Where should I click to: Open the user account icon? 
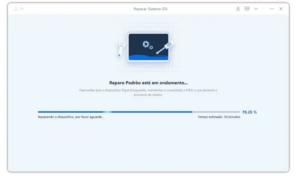pyautogui.click(x=238, y=9)
